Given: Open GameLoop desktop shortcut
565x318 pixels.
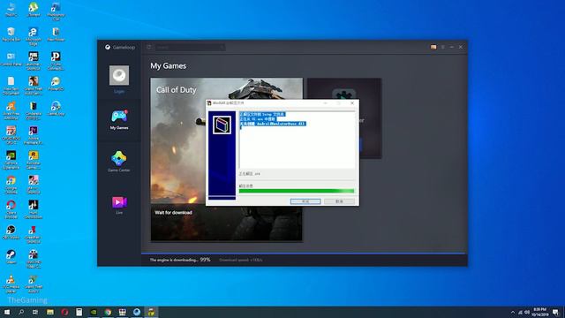Looking at the screenshot, I should pyautogui.click(x=56, y=109).
